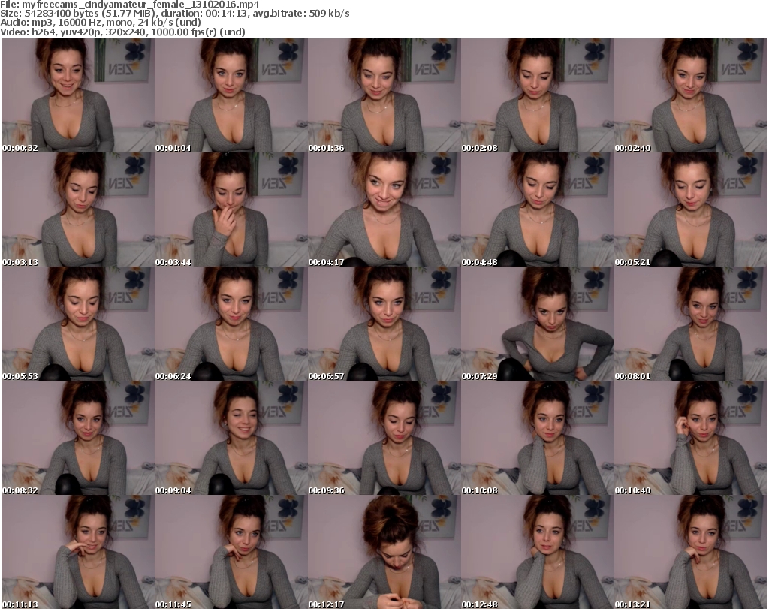Open the 00:03:44 frame
This screenshot has width=769, height=609.
click(231, 210)
